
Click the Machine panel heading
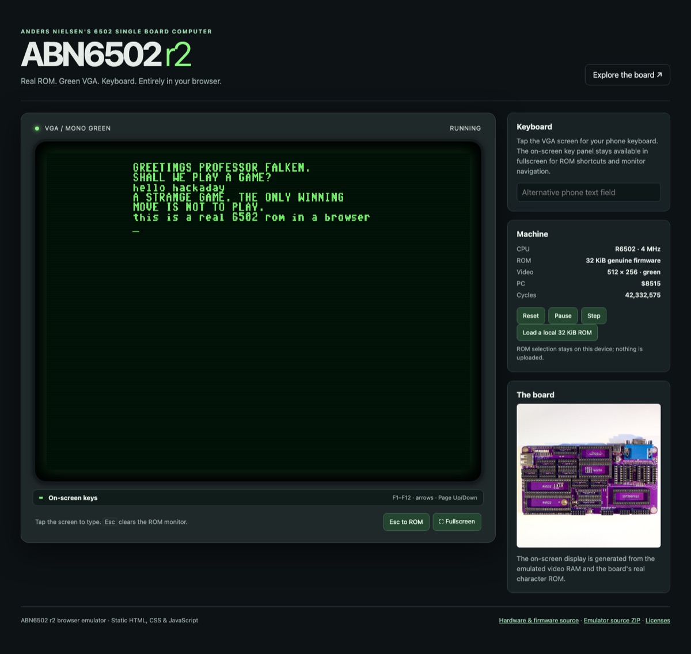[x=532, y=234]
